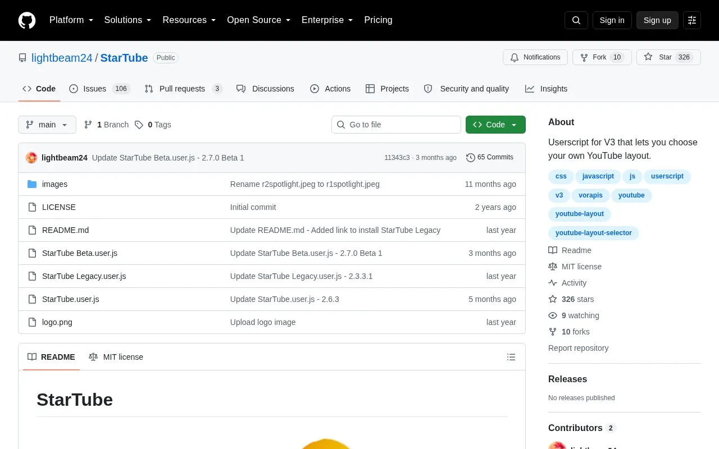Open the Branch count link

[x=106, y=125]
